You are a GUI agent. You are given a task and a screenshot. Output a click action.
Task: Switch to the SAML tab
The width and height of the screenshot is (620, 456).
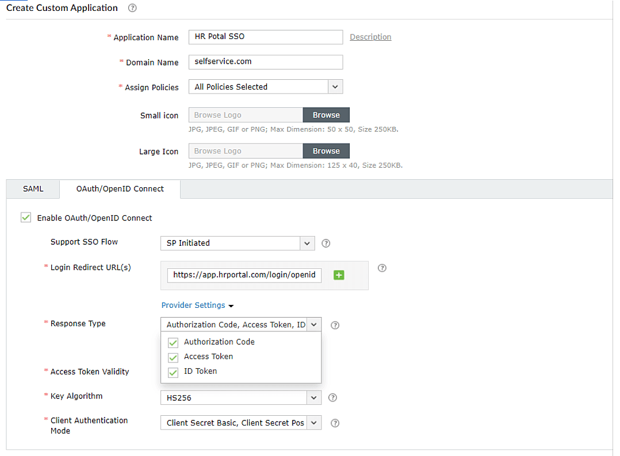32,188
